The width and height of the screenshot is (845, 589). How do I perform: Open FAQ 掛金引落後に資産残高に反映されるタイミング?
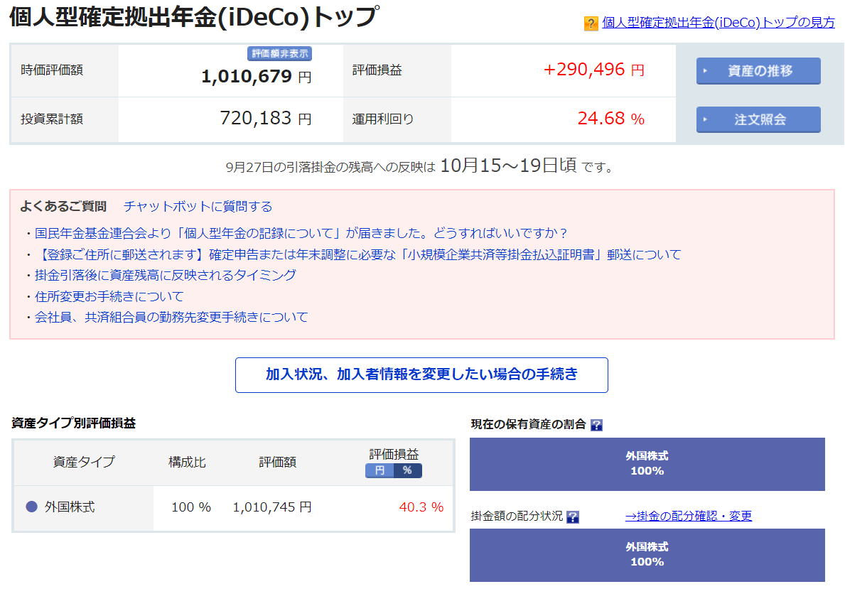tap(166, 276)
